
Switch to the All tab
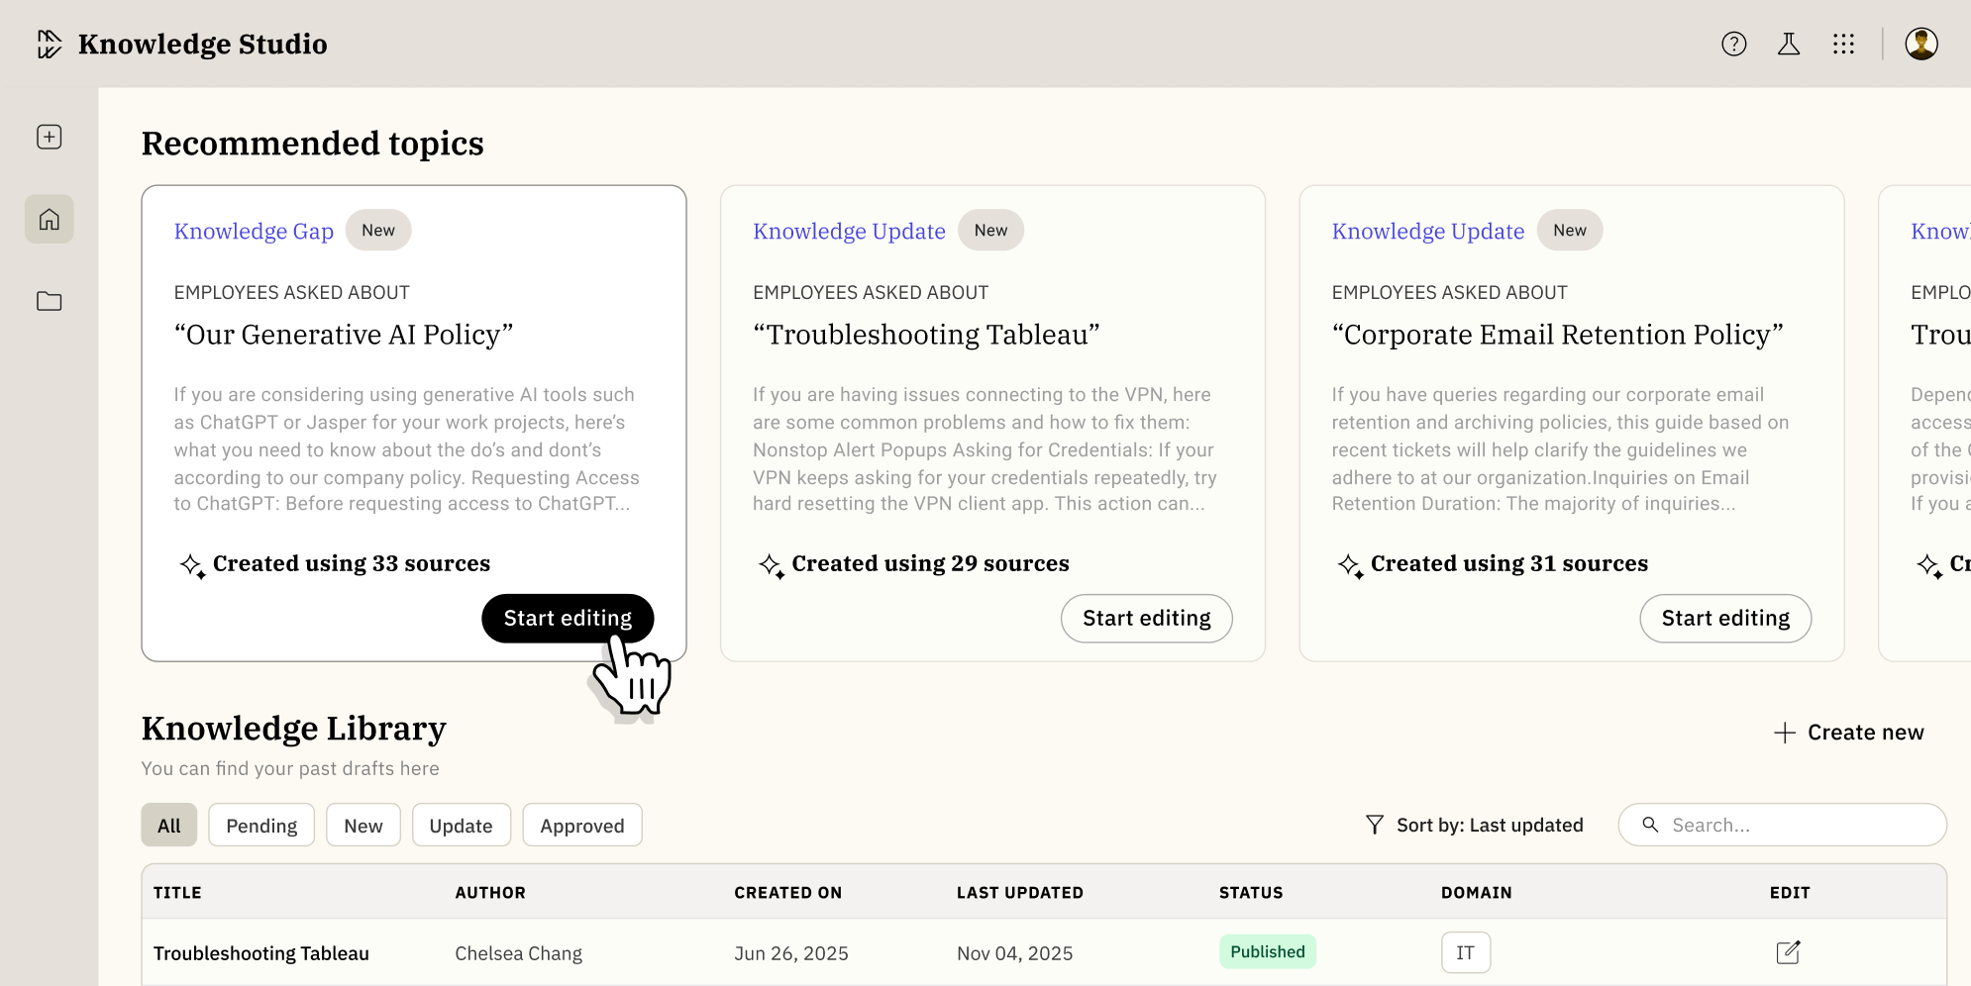(x=168, y=825)
